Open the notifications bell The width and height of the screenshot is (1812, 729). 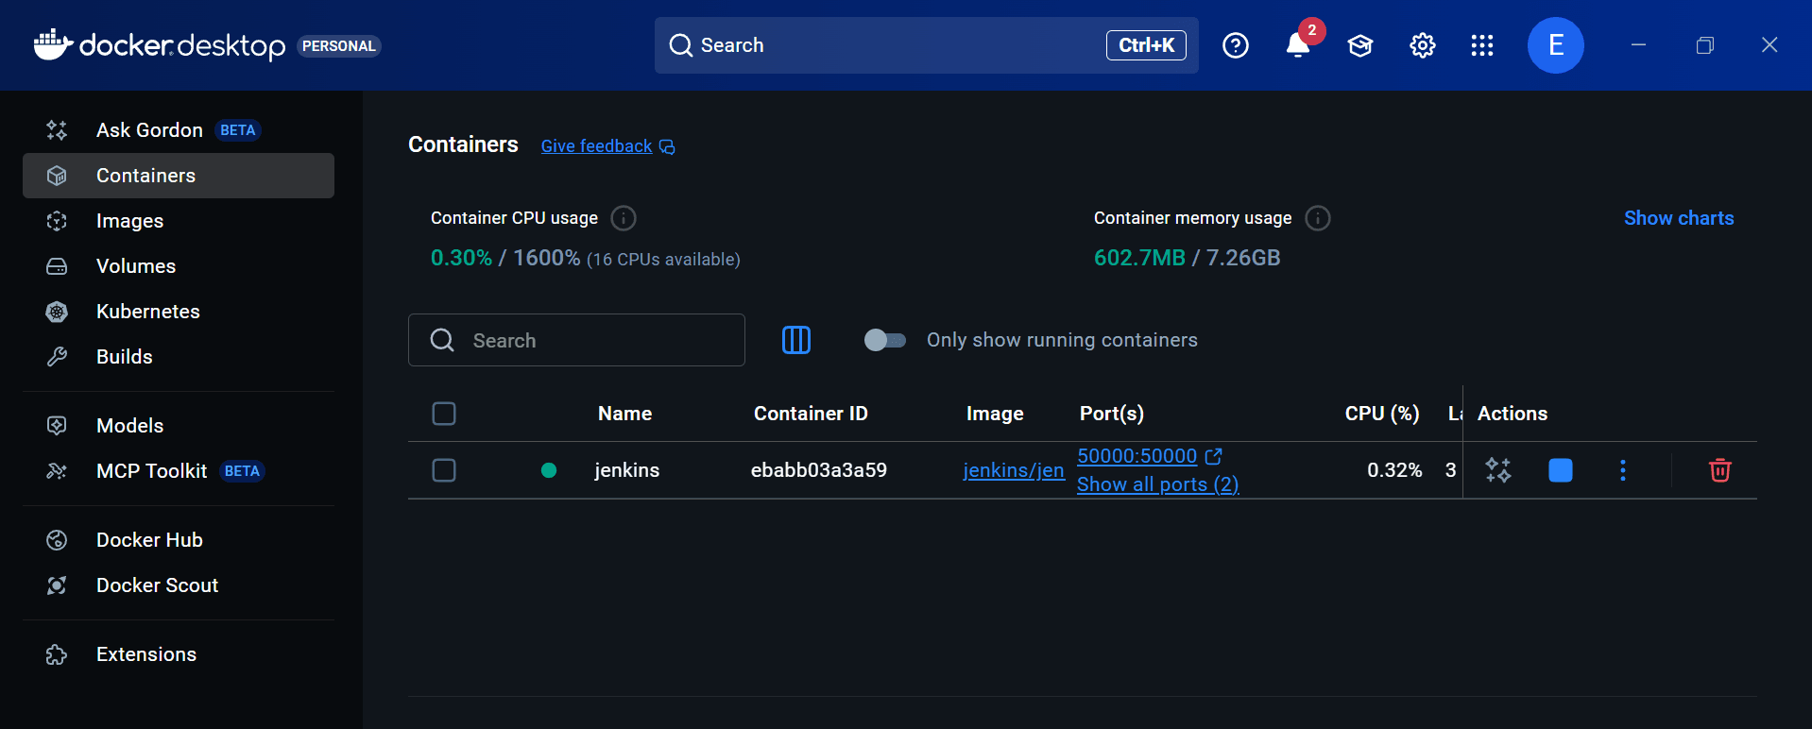[1298, 45]
